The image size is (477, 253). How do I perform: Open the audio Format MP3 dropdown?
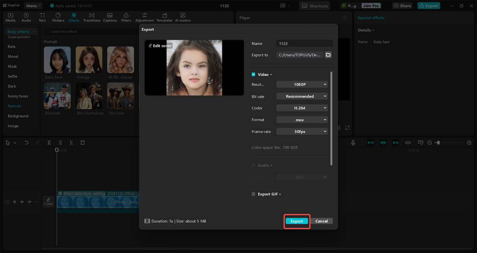point(302,177)
